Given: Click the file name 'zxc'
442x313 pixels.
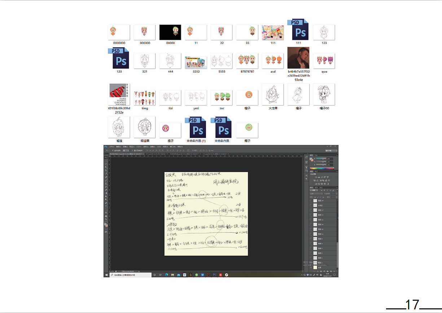Looking at the screenshot, I should [x=222, y=108].
